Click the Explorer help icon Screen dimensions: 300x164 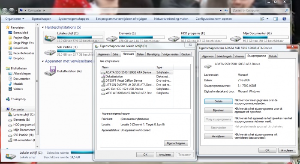[284, 19]
